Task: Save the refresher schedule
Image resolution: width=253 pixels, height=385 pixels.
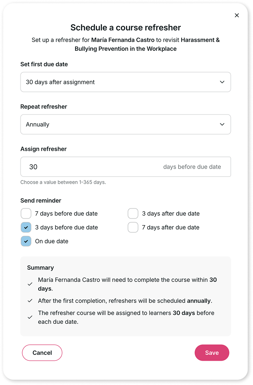Action: tap(212, 353)
